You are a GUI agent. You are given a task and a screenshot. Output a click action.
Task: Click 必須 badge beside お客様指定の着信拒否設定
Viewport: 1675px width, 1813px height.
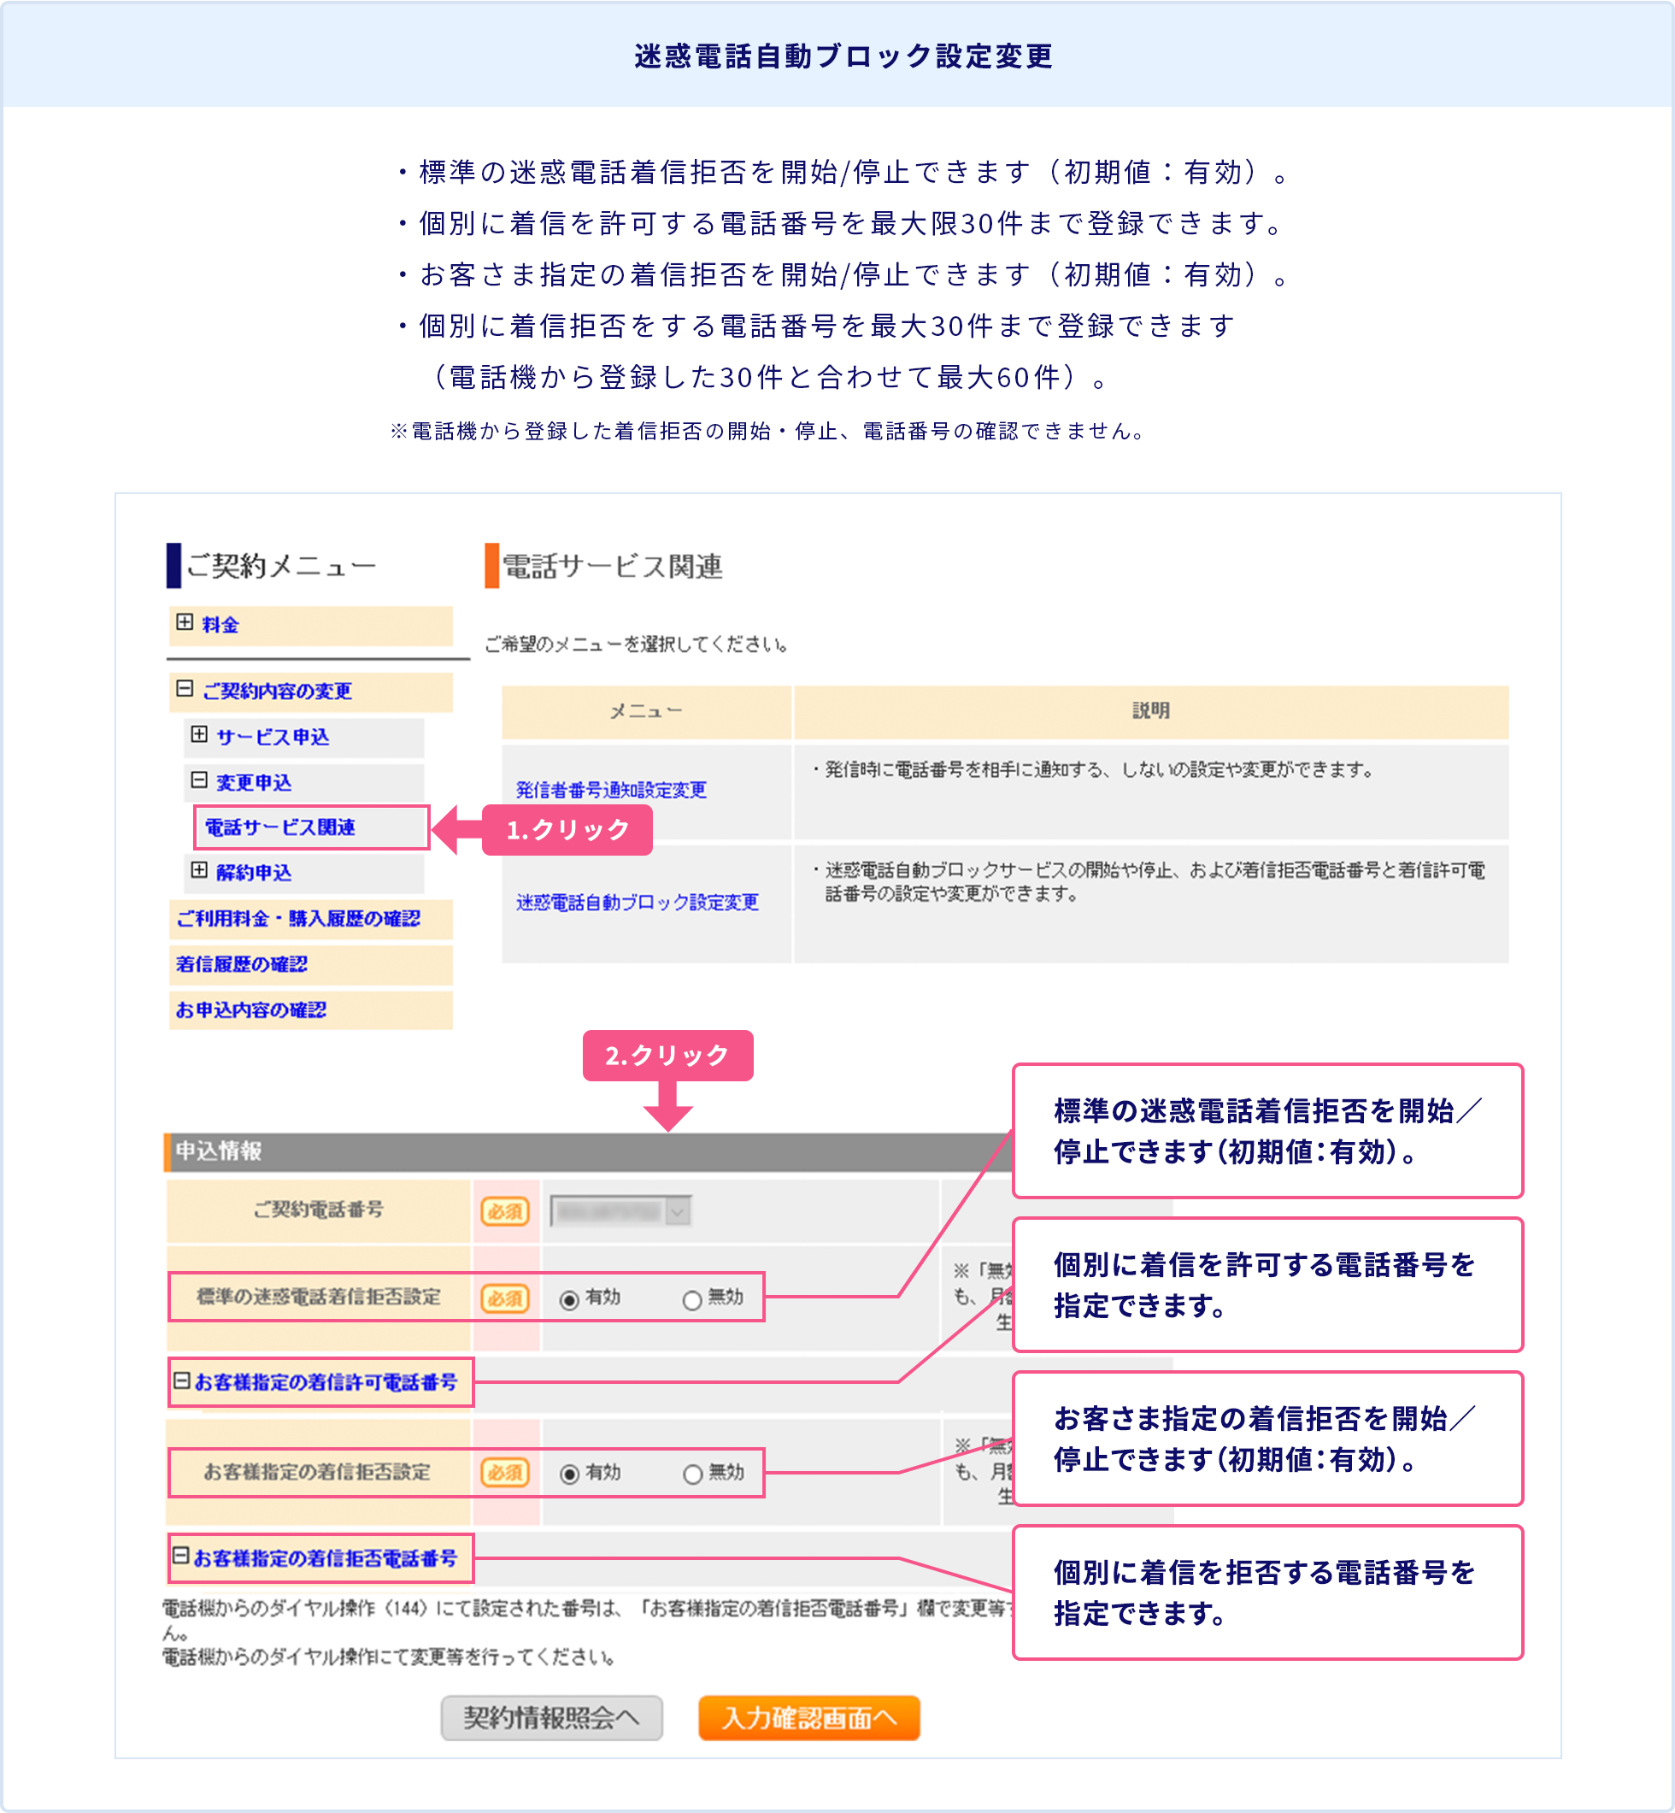click(505, 1472)
